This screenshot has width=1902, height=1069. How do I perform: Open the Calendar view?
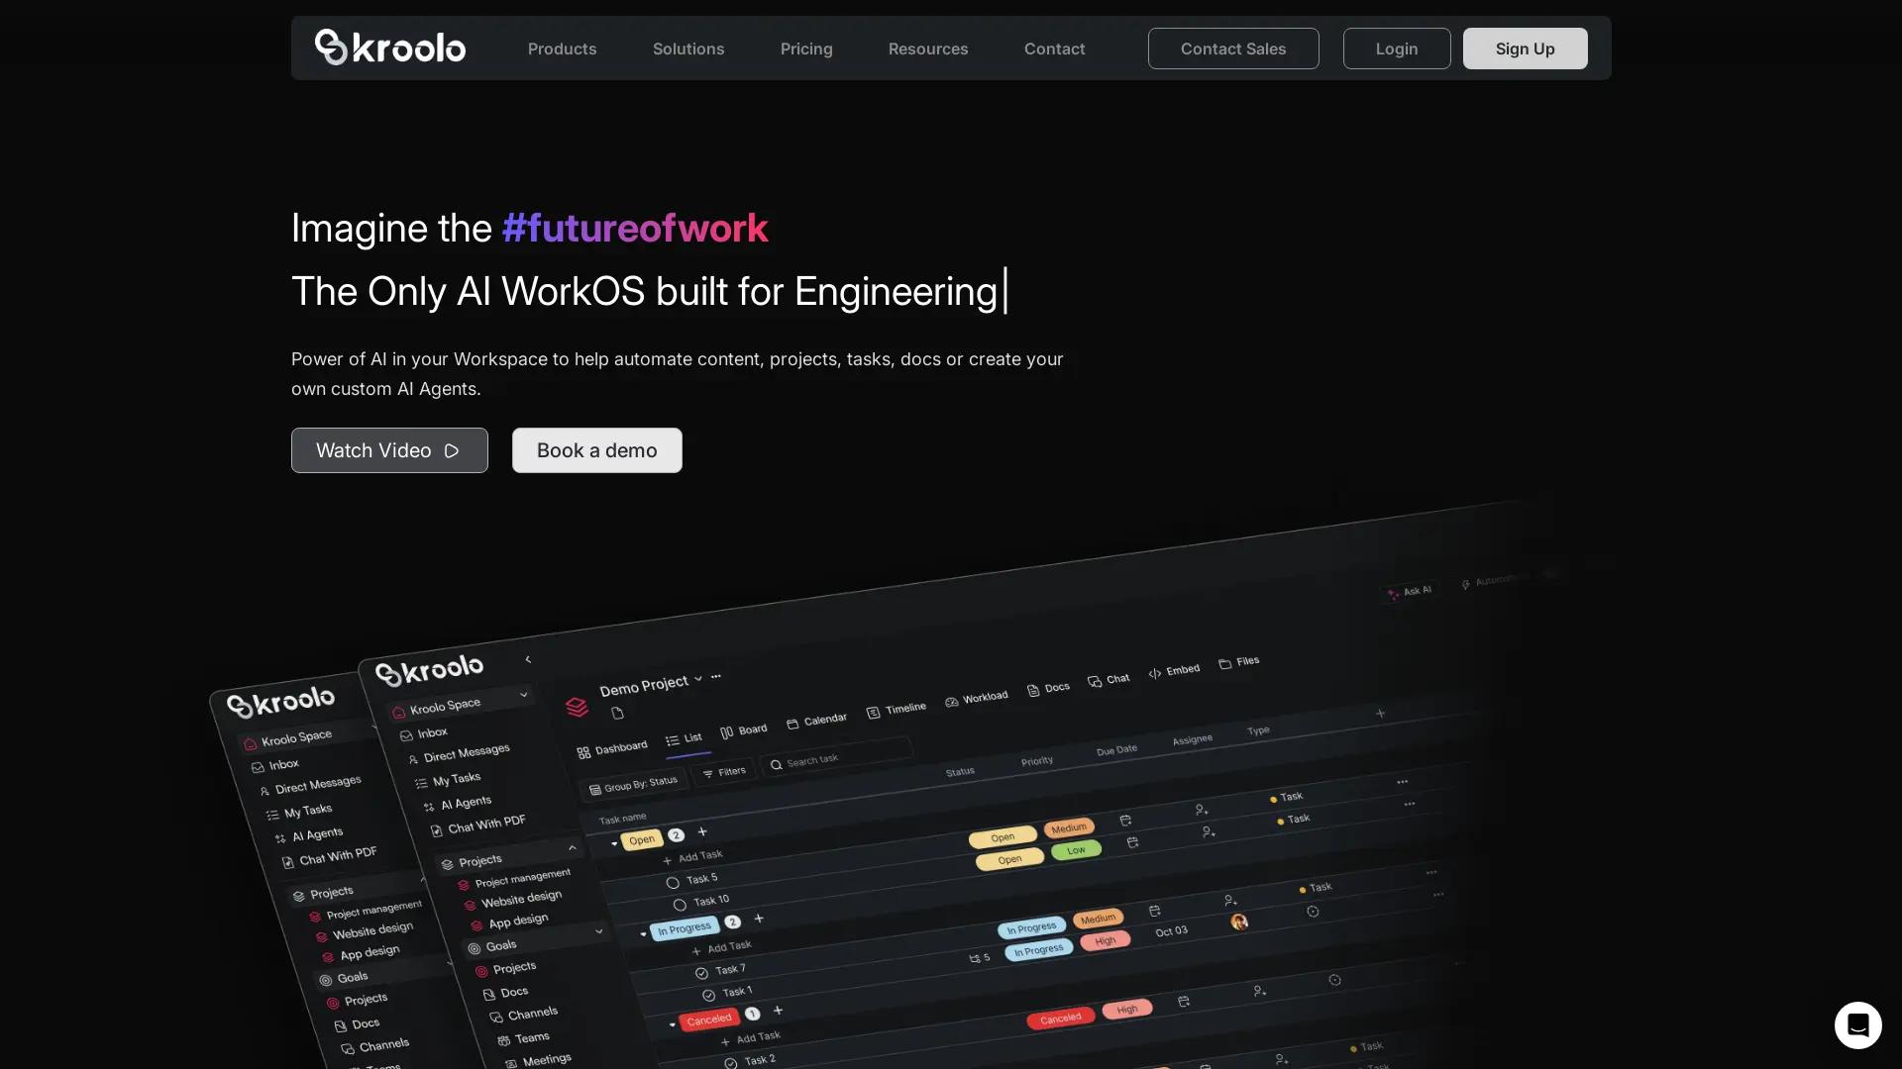point(816,718)
